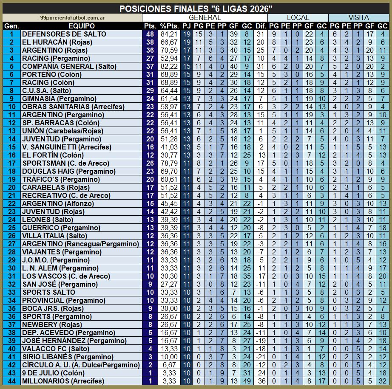Viewport: 392px width, 389px height.
Task: Click the 82,22 percentage for Compañía General
Action: (169, 66)
